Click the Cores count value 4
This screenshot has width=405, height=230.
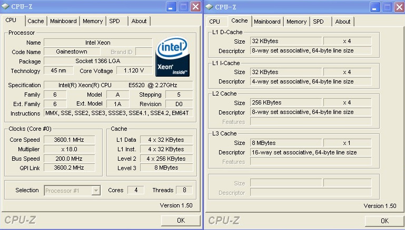tap(136, 190)
